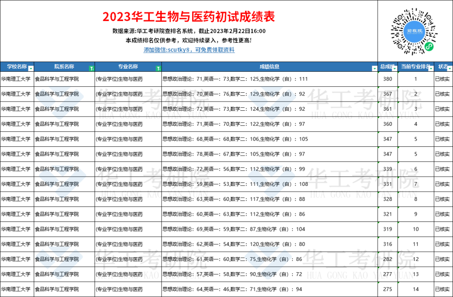The height and width of the screenshot is (297, 453).
Task: Select the 本成绩排名仅供参考 notice line
Action: tap(189, 40)
